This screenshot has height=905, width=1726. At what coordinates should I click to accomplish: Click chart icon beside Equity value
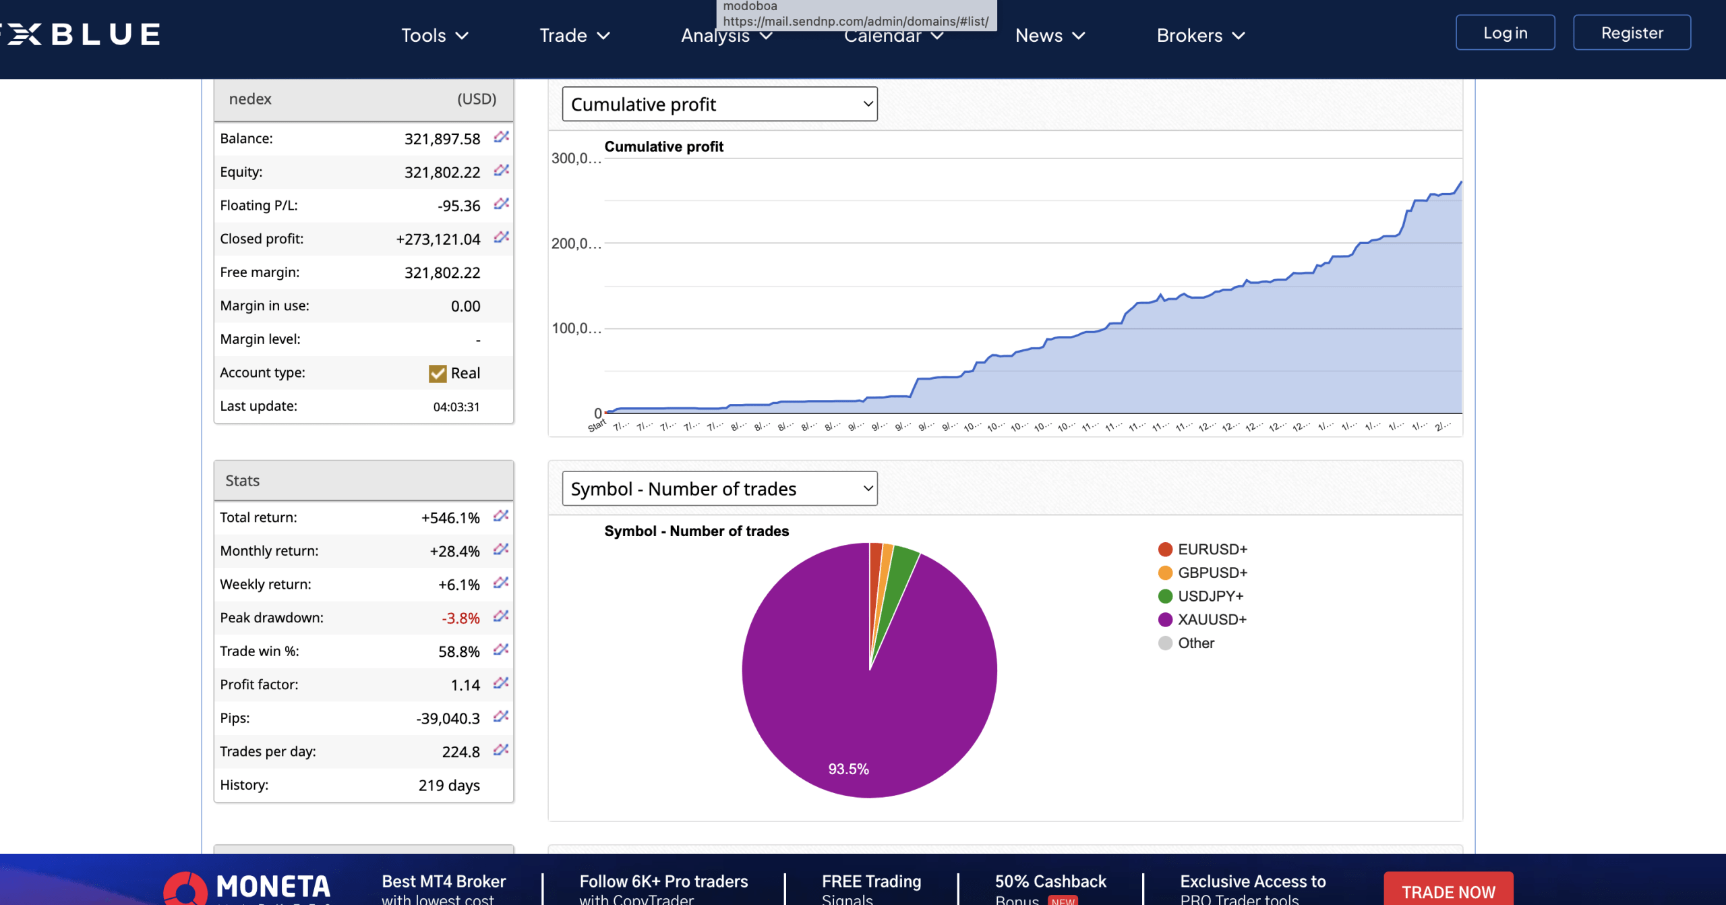tap(501, 171)
